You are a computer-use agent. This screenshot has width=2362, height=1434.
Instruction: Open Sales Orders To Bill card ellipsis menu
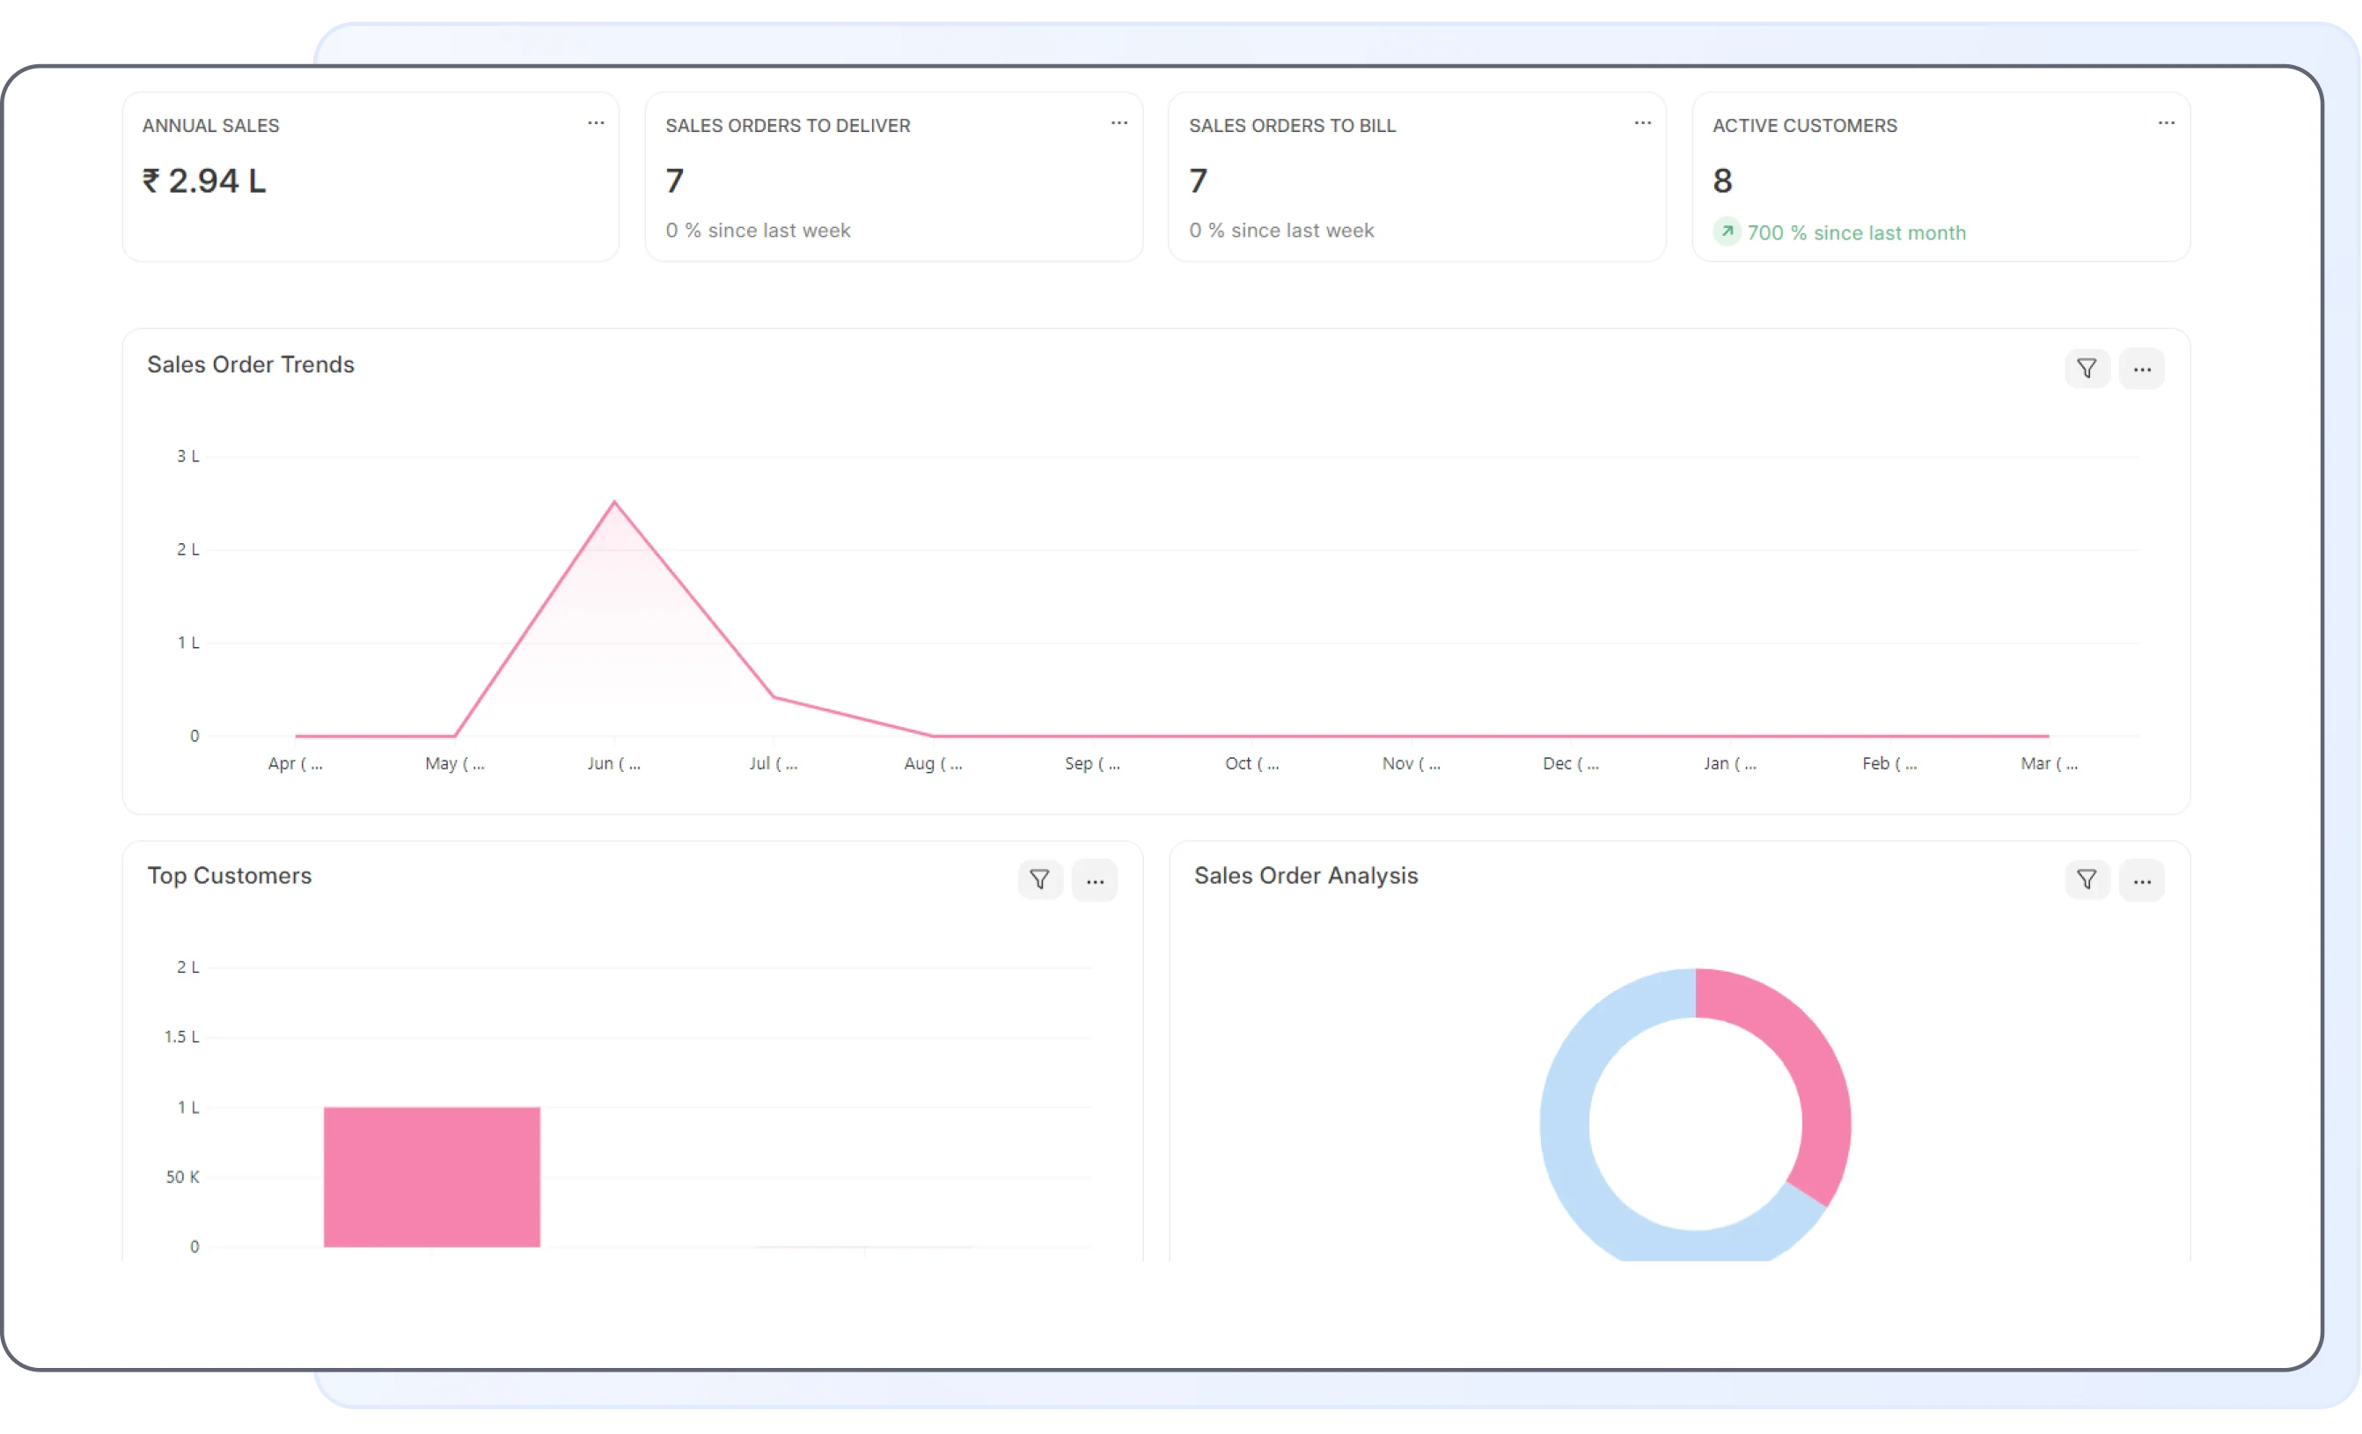[x=1642, y=122]
